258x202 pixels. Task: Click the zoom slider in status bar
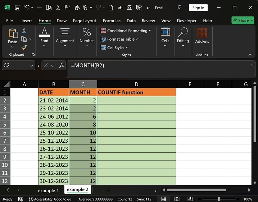219,199
